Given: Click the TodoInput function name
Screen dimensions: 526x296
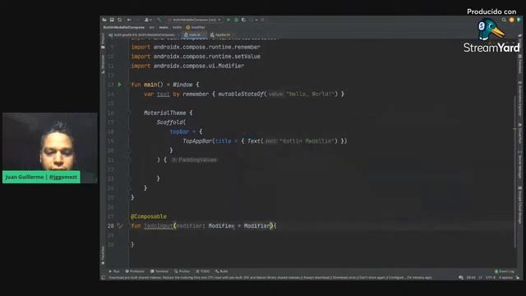Looking at the screenshot, I should coord(159,226).
